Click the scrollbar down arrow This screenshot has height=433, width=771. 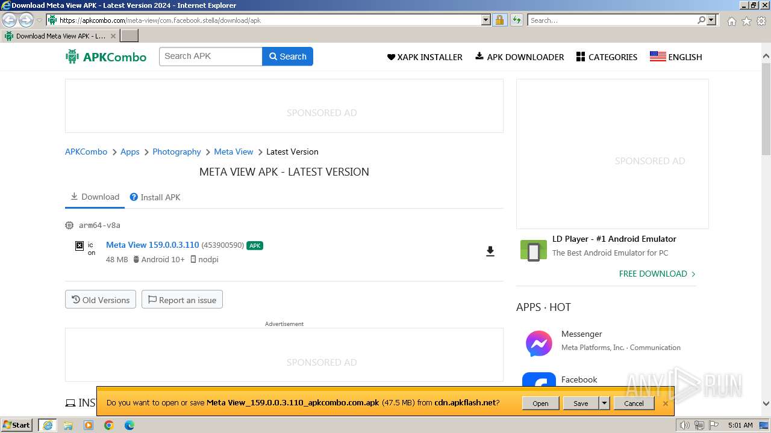[x=766, y=404]
